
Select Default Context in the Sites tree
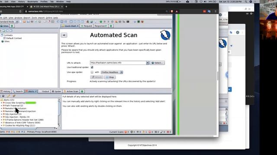coord(14,38)
